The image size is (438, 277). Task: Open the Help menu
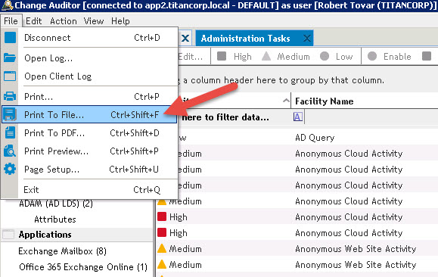(120, 21)
